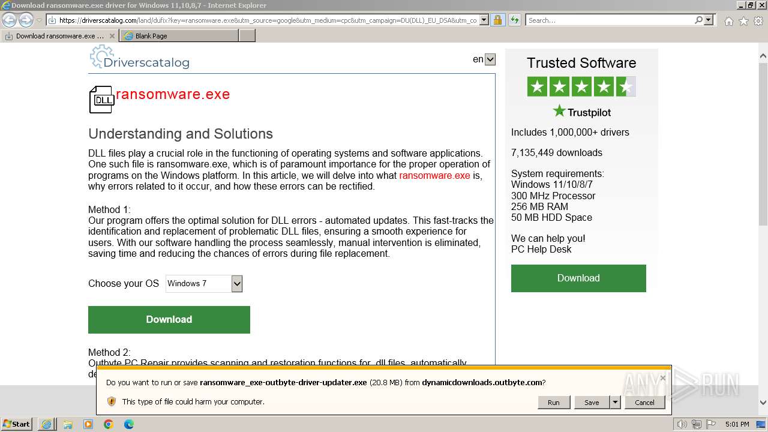Screen dimensions: 768x432
Task: Click the DLL file icon
Action: (x=101, y=99)
